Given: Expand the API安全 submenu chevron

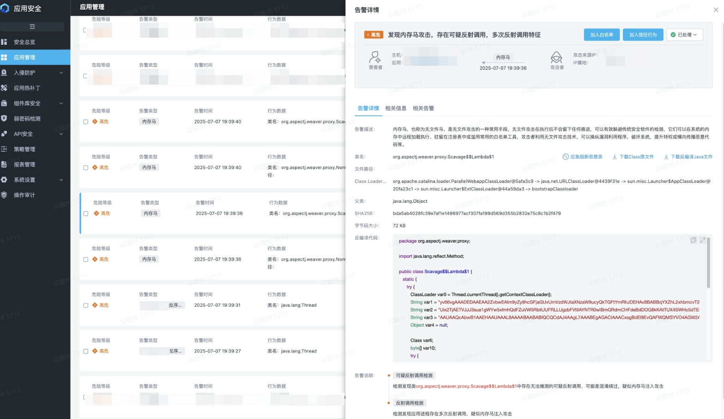Looking at the screenshot, I should click(61, 134).
